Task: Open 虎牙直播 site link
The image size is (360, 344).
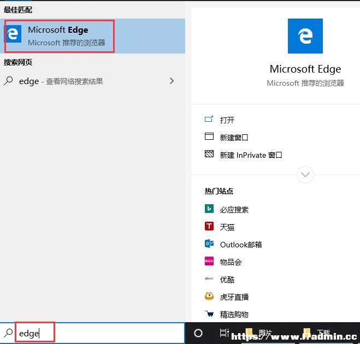Action: 234,297
